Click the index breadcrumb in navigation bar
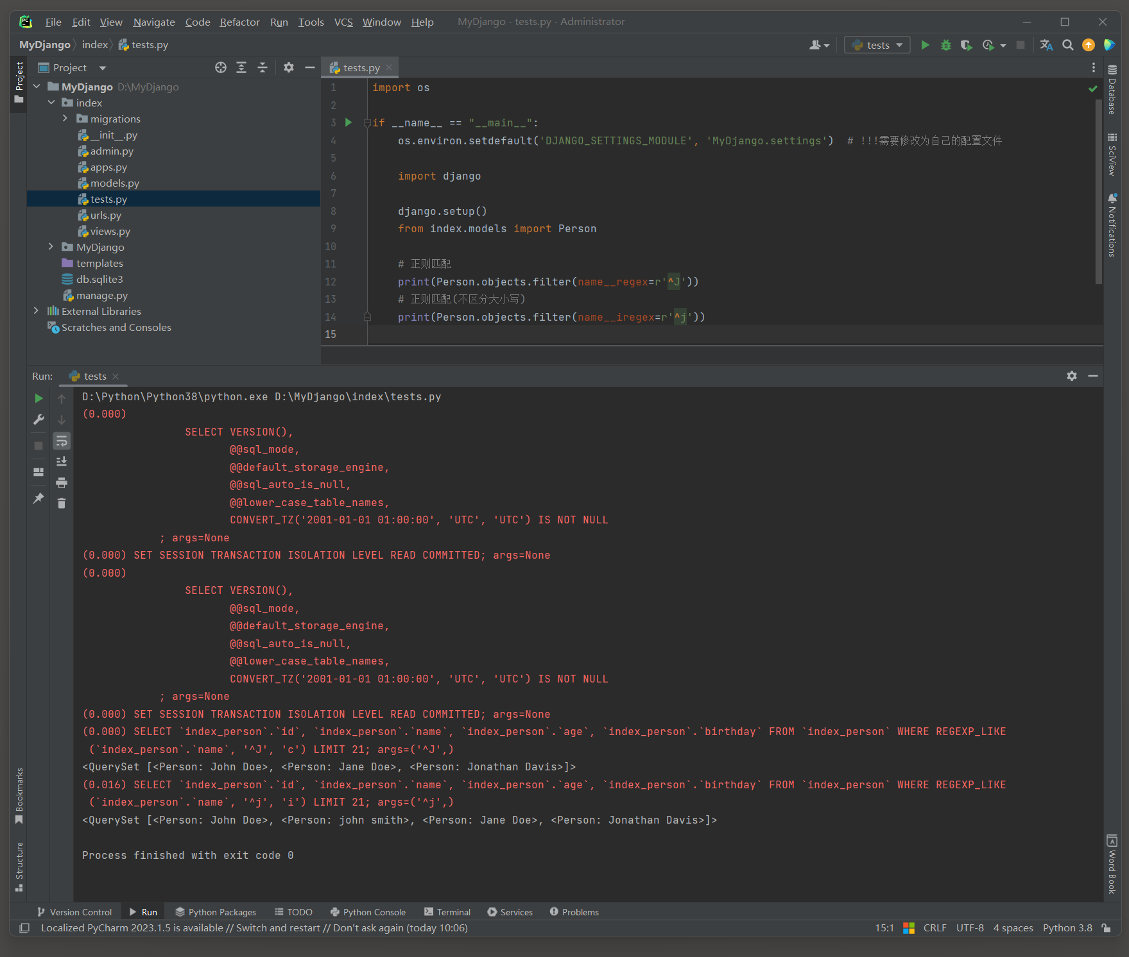Viewport: 1129px width, 957px height. [95, 45]
